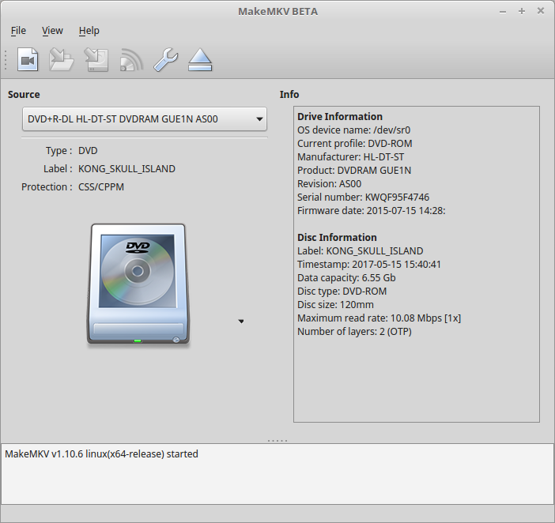Expand the source drive dropdown
This screenshot has height=523, width=555.
click(x=145, y=119)
